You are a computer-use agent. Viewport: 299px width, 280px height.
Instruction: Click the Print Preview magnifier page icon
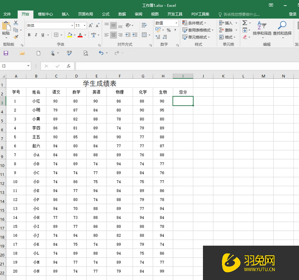pos(86,53)
